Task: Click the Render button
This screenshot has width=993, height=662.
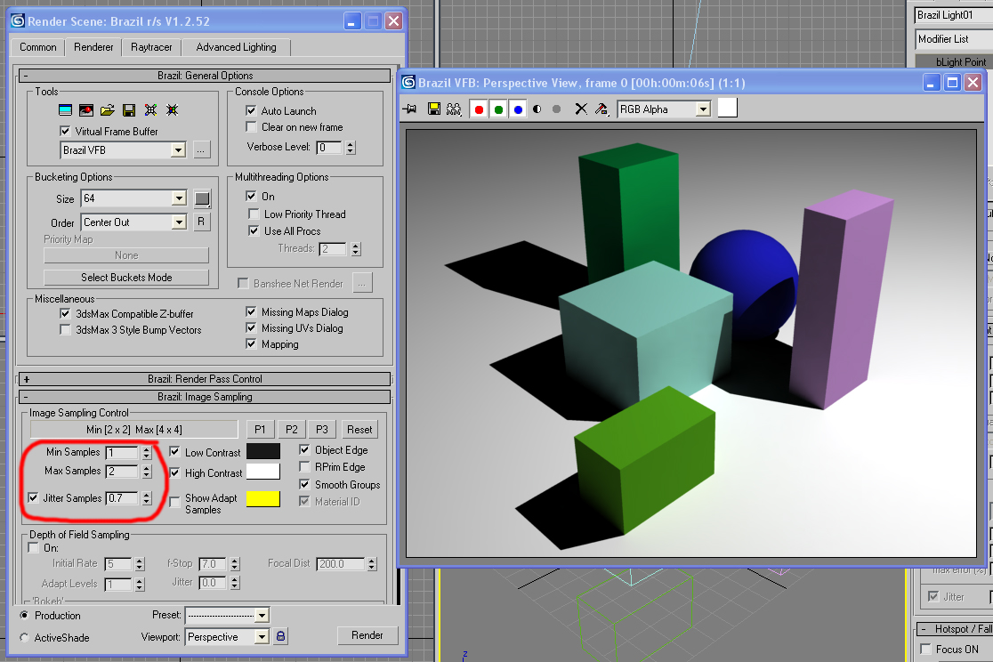Action: 367,635
